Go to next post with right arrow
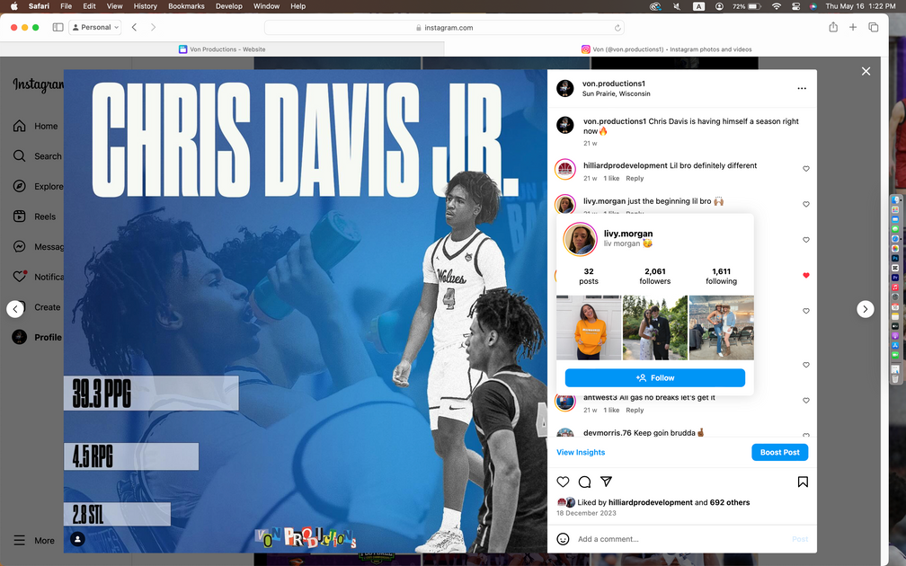The width and height of the screenshot is (906, 566). click(865, 309)
